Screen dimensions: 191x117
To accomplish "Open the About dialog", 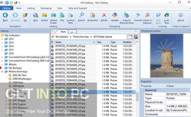I will click(x=181, y=17).
